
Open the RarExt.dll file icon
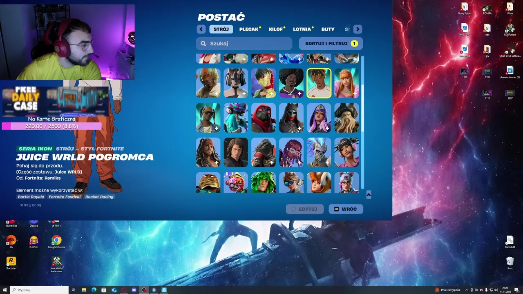(510, 242)
